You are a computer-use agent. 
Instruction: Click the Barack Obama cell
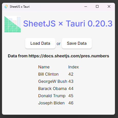click(52, 89)
